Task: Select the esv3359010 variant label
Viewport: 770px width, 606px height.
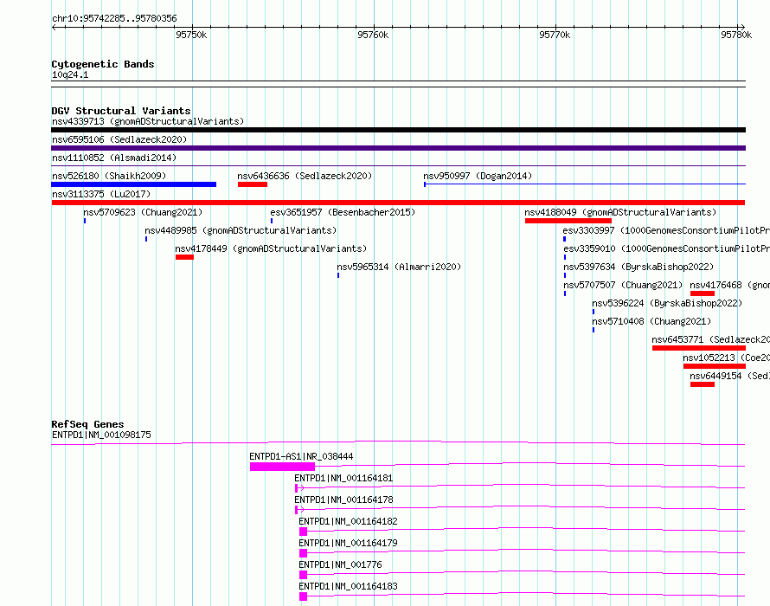Action: click(666, 248)
